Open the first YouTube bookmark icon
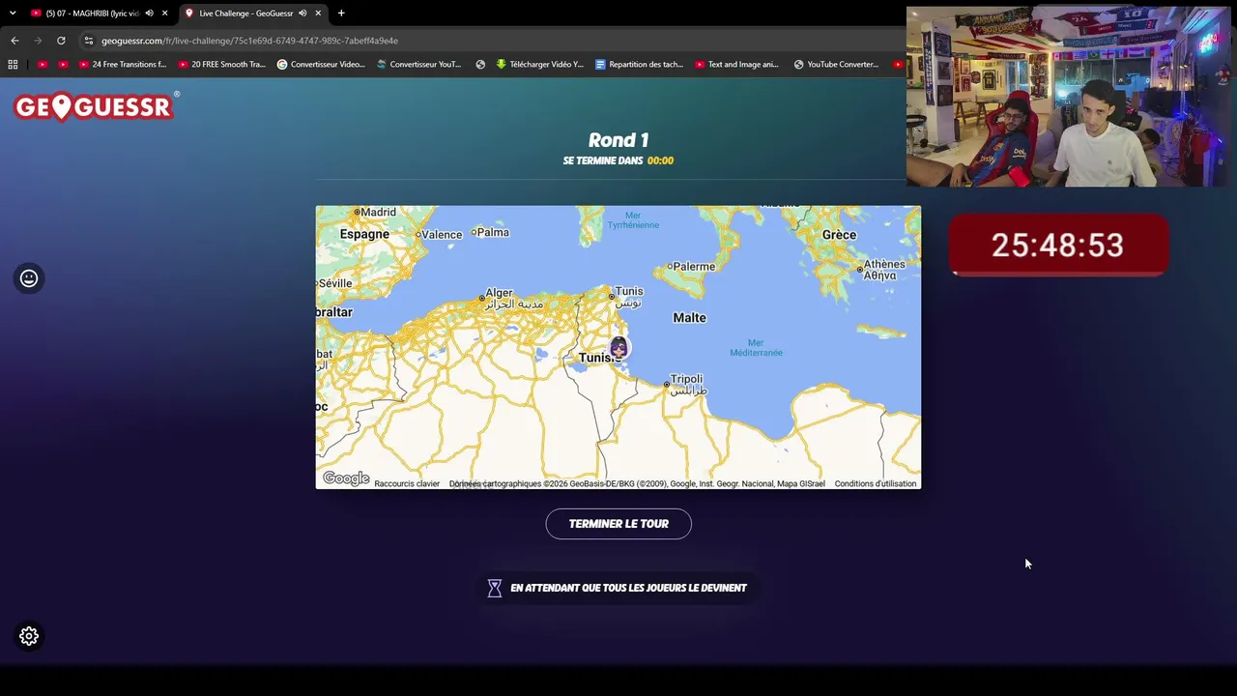 click(43, 65)
